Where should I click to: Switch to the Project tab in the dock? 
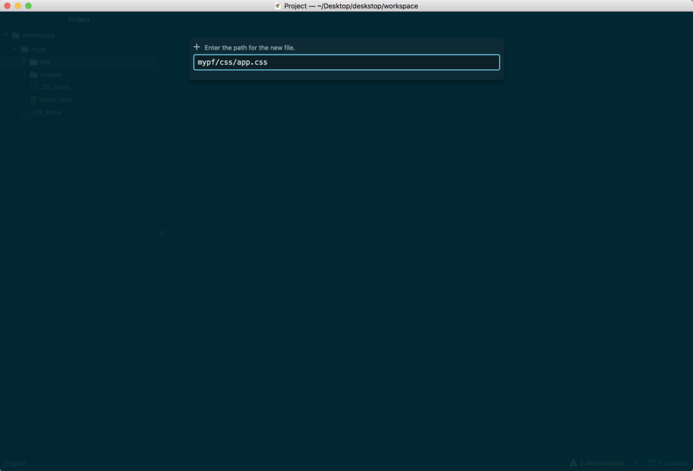click(x=79, y=20)
